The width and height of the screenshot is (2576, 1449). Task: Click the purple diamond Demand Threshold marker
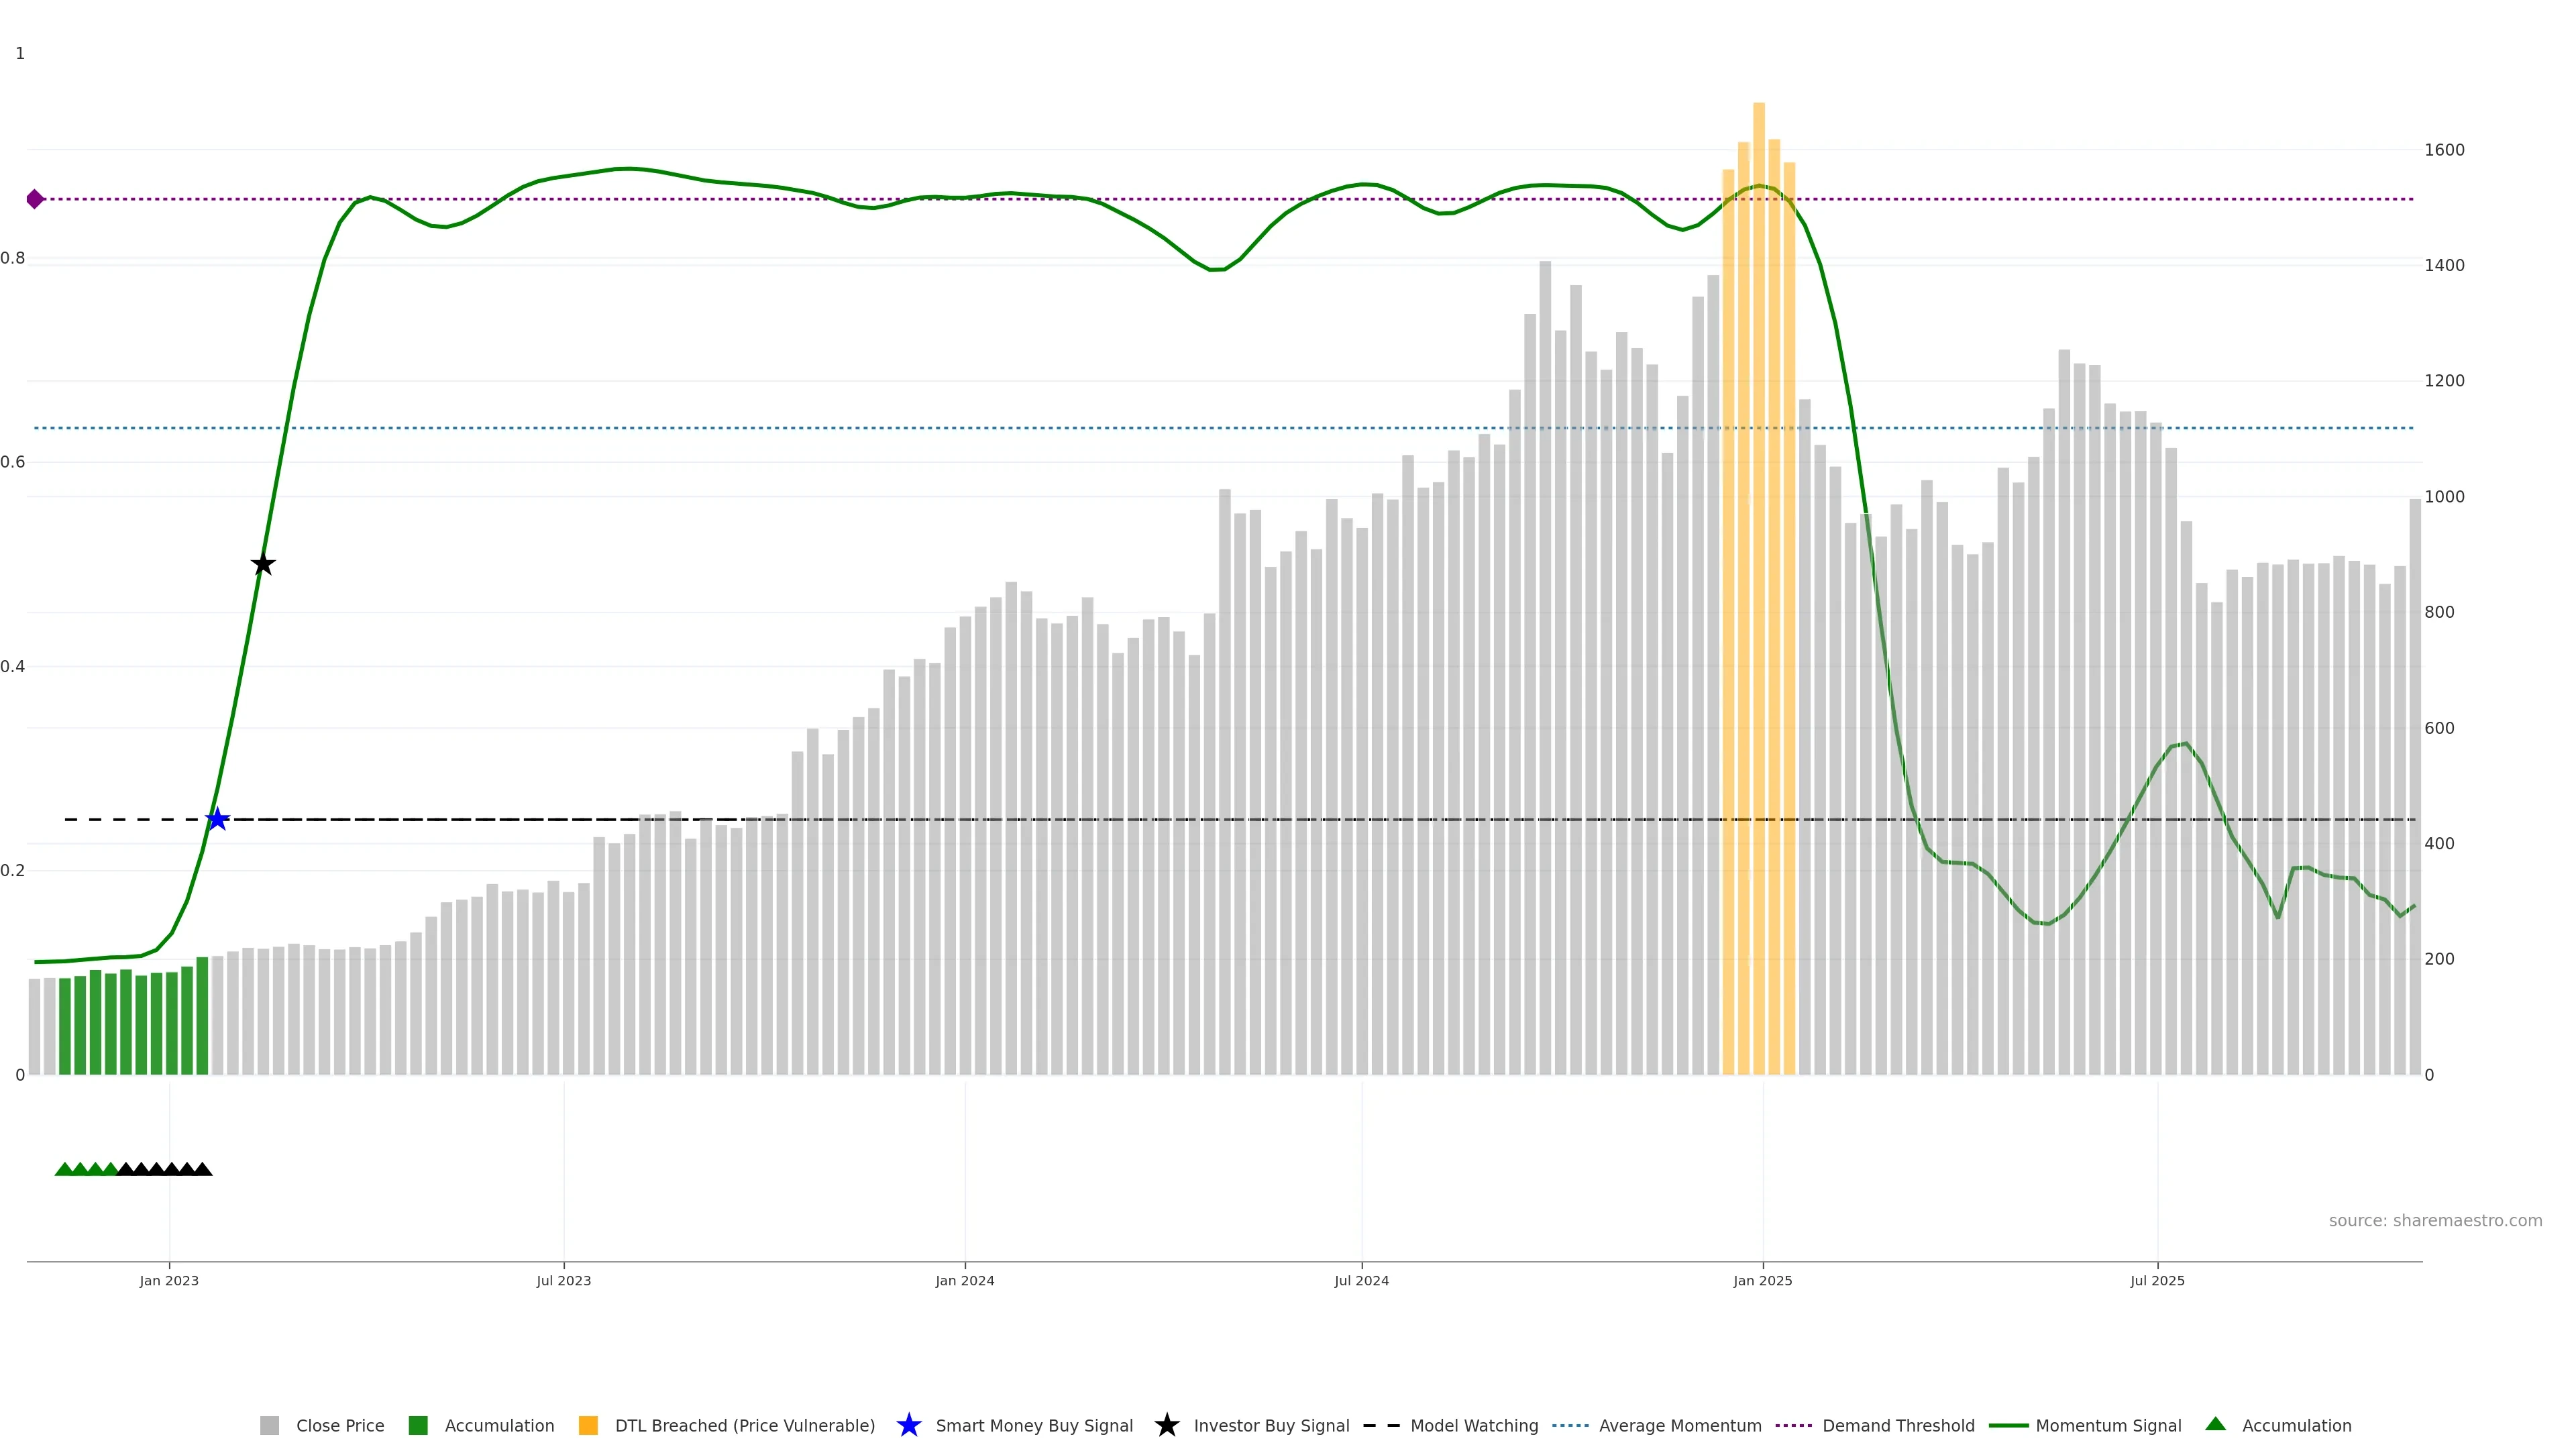(35, 199)
